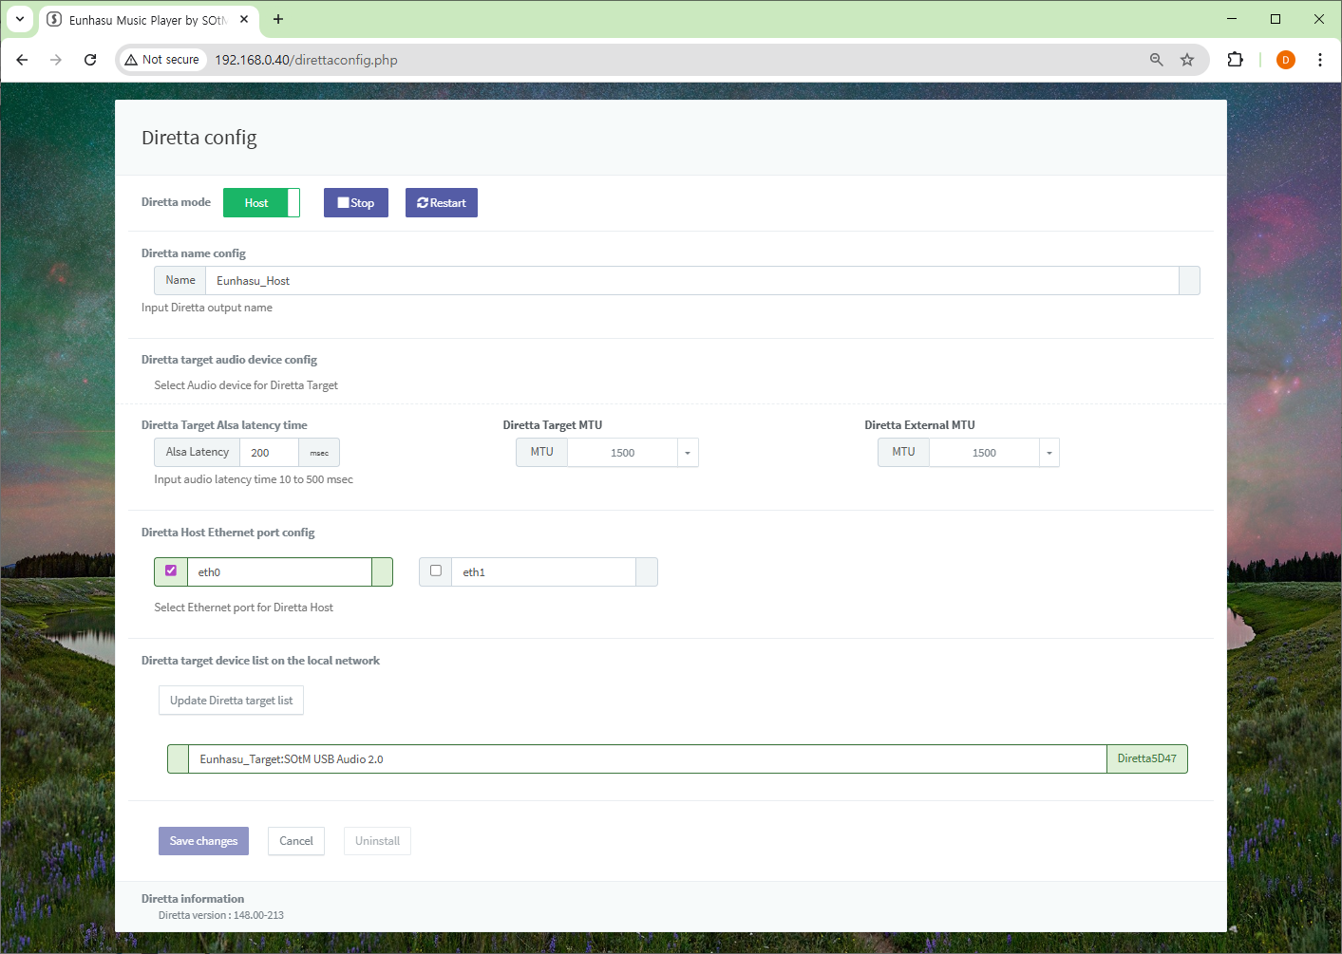
Task: Reload the page with the refresh icon
Action: pyautogui.click(x=90, y=60)
